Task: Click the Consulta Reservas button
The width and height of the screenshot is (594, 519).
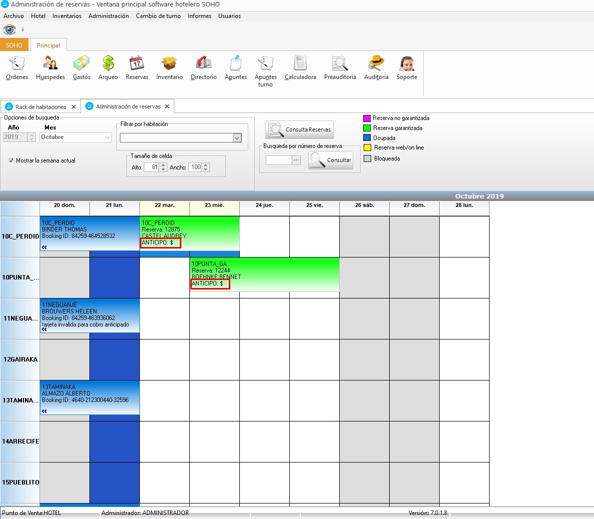Action: 299,129
